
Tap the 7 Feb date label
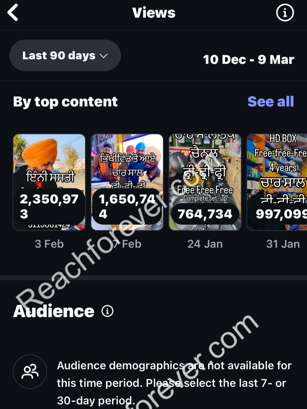coord(127,244)
